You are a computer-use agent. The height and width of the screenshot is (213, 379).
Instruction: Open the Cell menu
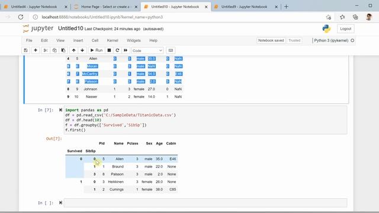[95, 40]
